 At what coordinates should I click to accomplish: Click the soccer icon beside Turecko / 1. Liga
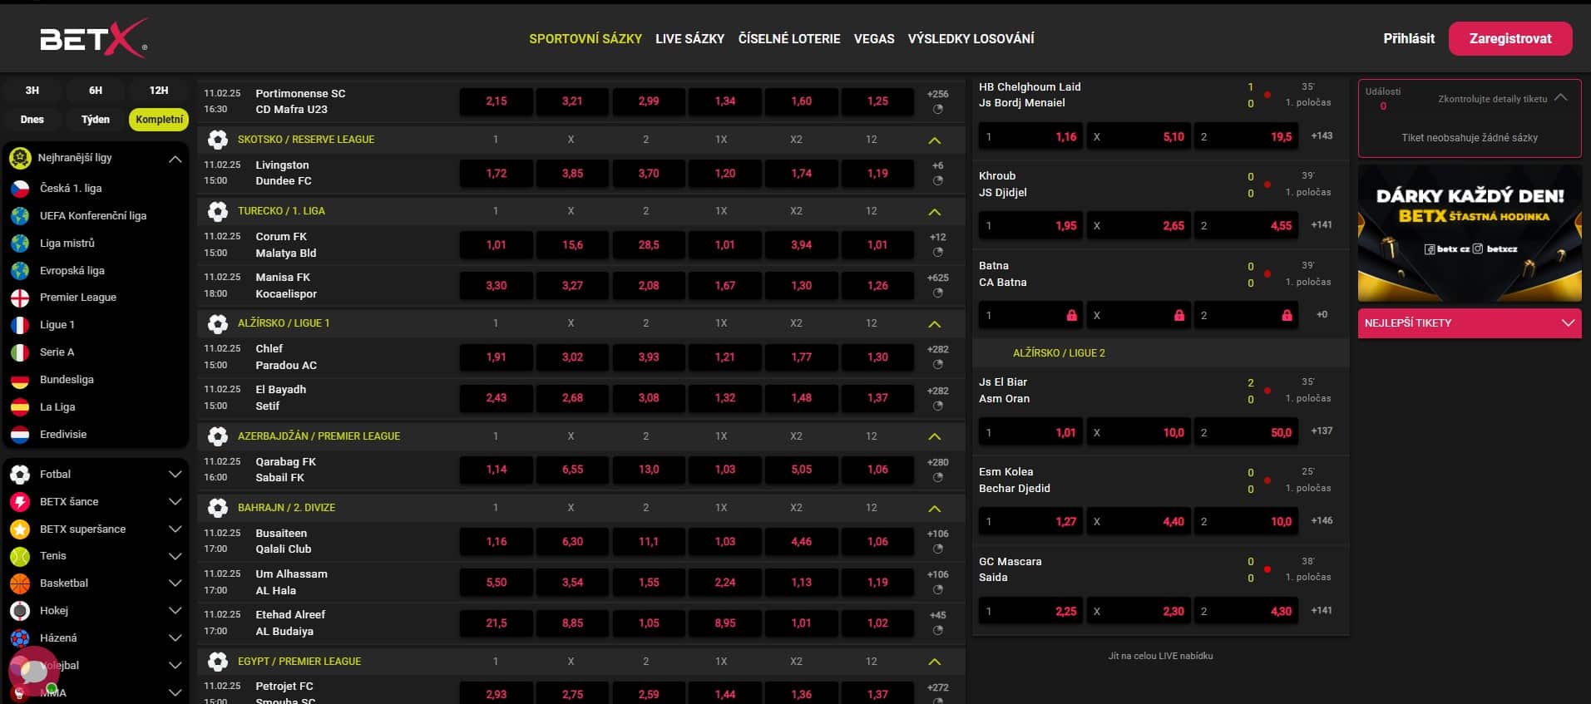tap(218, 211)
